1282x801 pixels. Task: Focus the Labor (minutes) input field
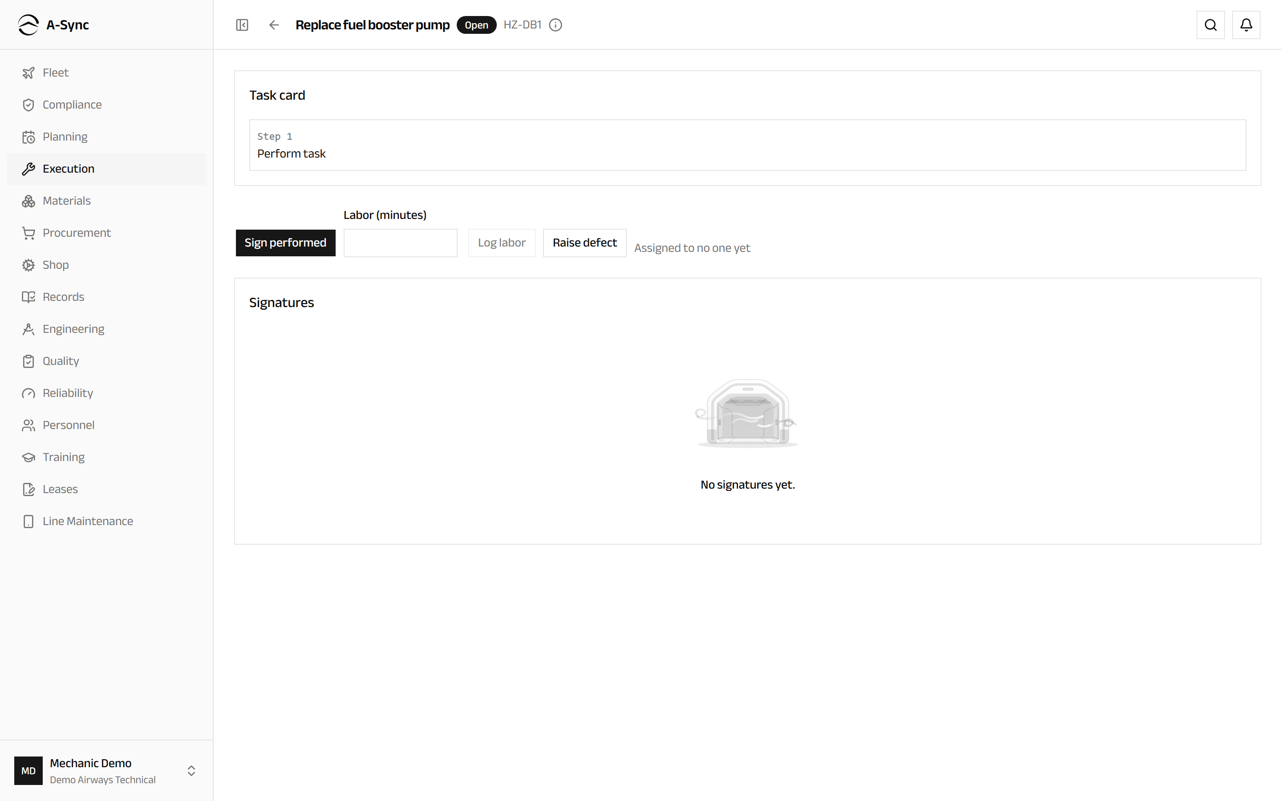click(401, 243)
